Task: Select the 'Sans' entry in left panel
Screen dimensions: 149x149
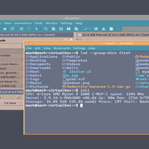Action: click(x=3, y=69)
